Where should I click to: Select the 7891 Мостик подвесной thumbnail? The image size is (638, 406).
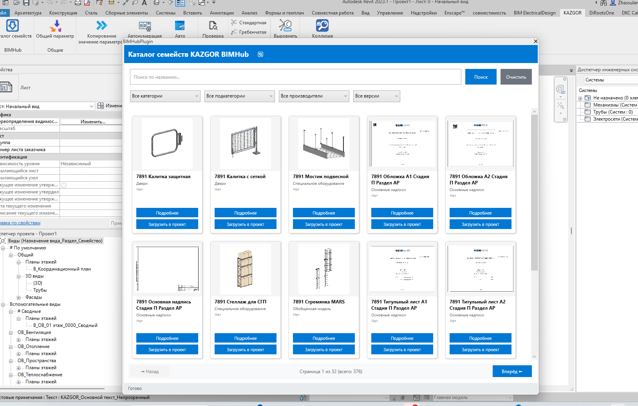coord(324,144)
